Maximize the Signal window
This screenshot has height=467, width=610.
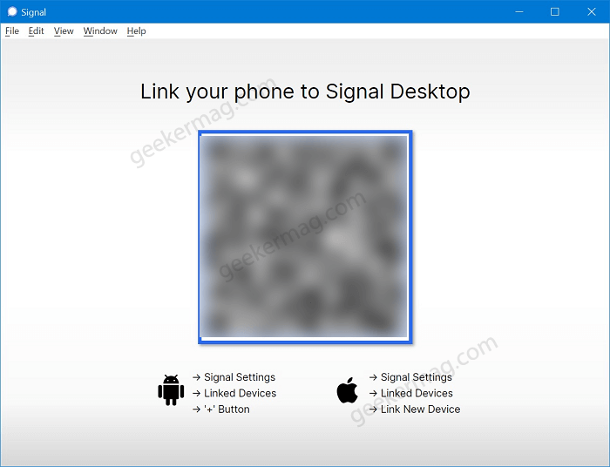(x=555, y=11)
